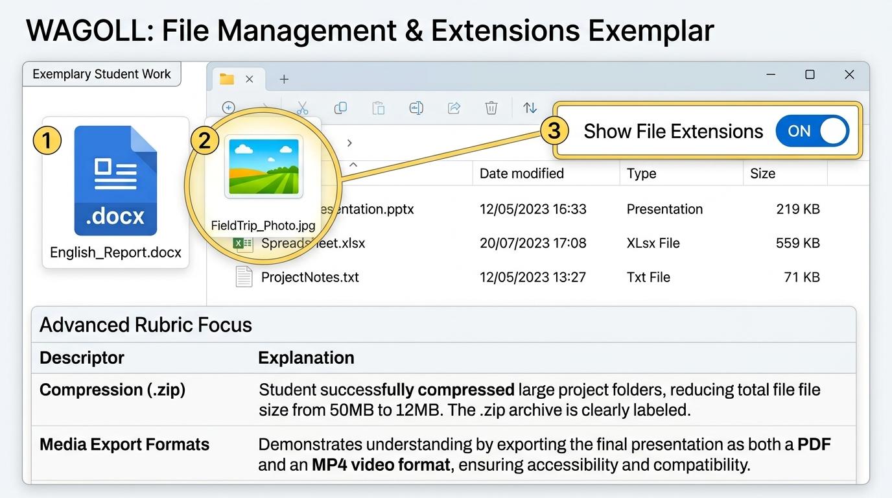892x498 pixels.
Task: Click the FieldTrip_Photo.jpg label
Action: coord(263,226)
